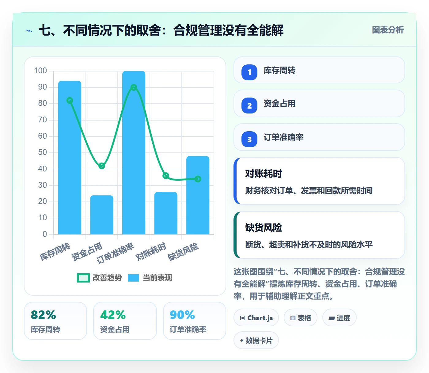The height and width of the screenshot is (373, 429).
Task: Click the diamond icon in the 数据卡片 tag
Action: point(242,340)
